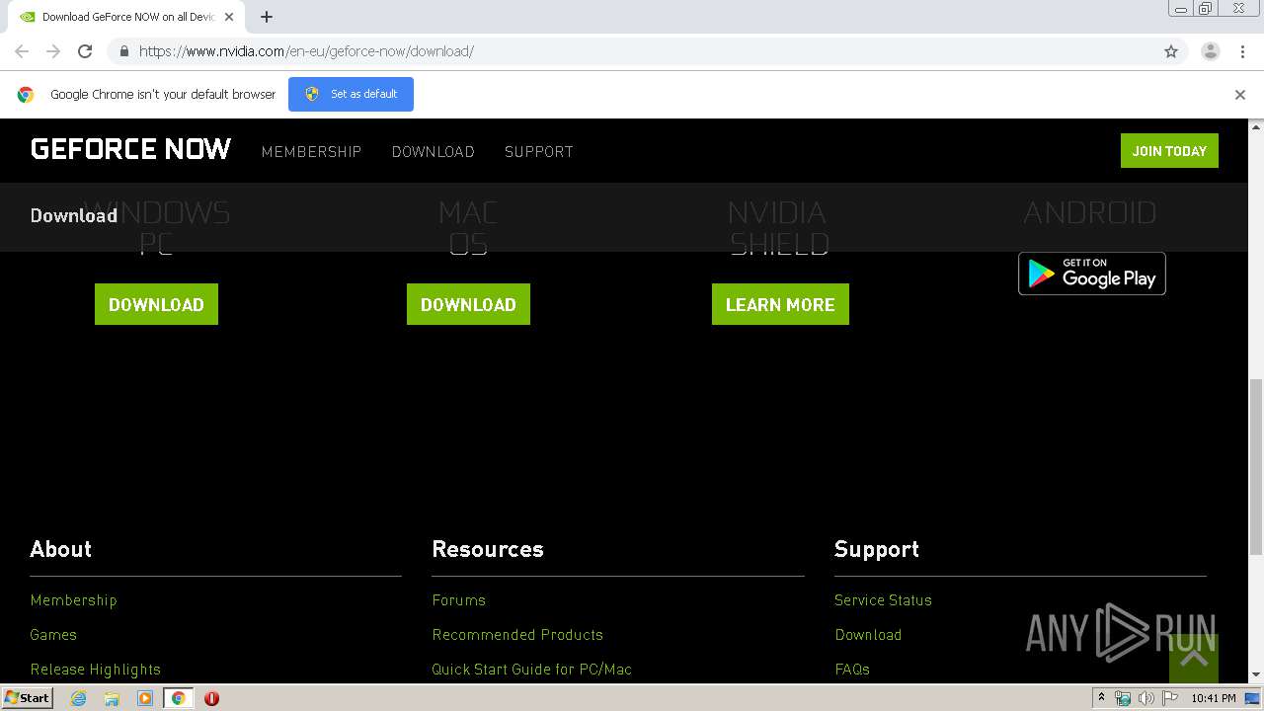Open the Support nav menu item
Screen dimensions: 1264x711
coord(538,151)
